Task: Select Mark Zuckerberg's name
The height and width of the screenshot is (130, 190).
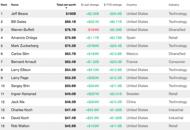Action: (x=25, y=46)
